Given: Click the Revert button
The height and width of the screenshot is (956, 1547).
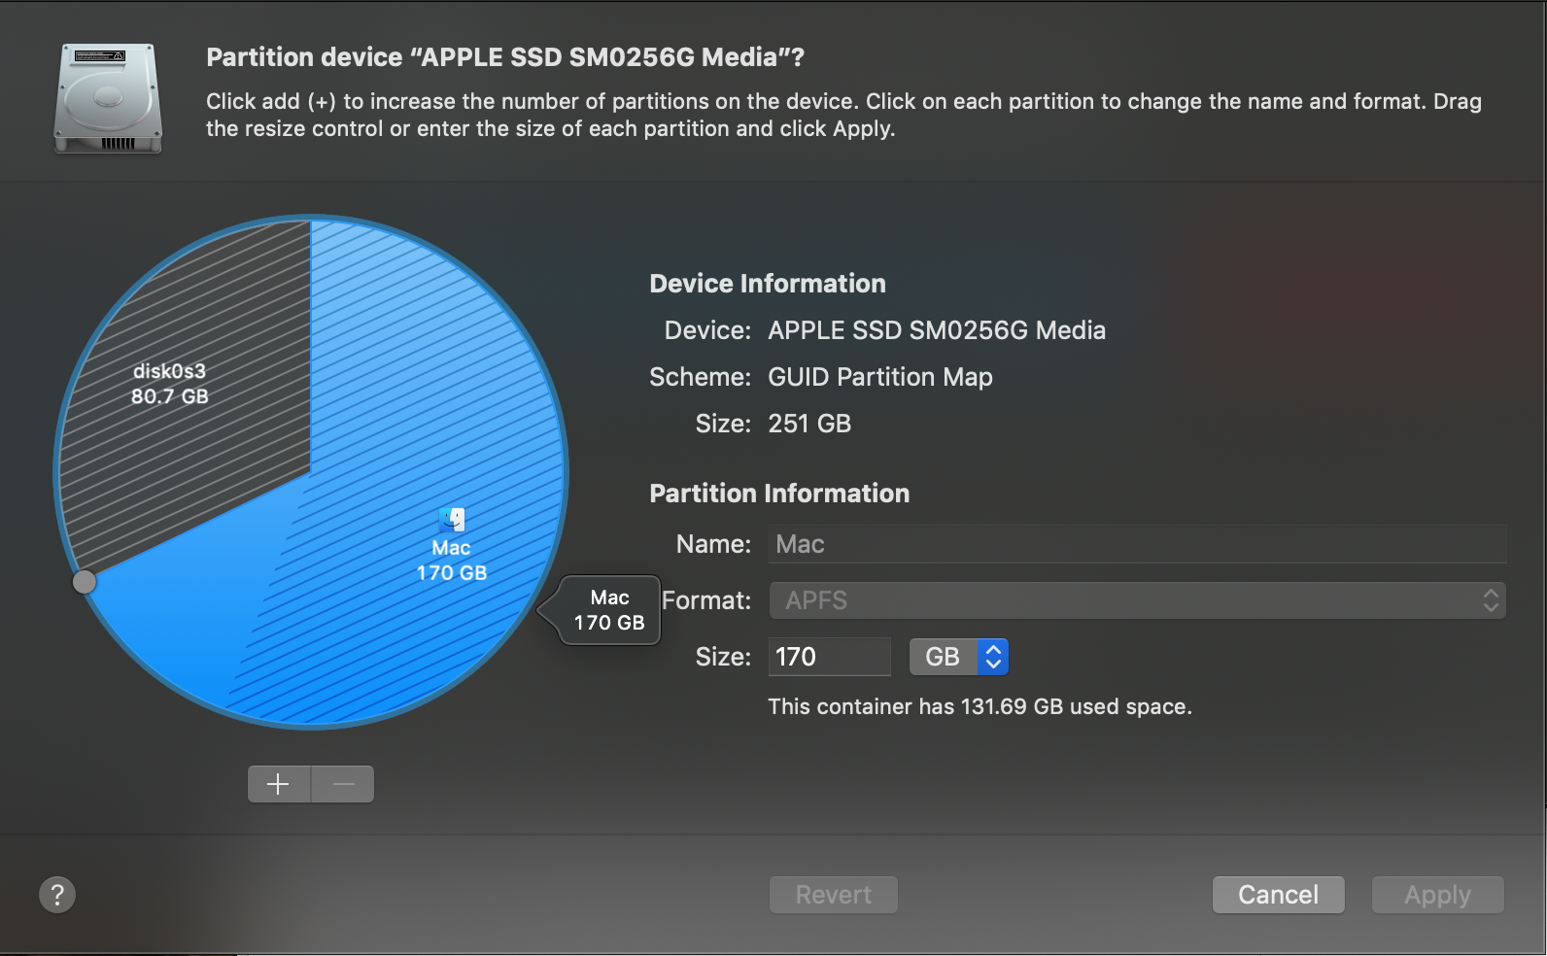Looking at the screenshot, I should point(834,895).
